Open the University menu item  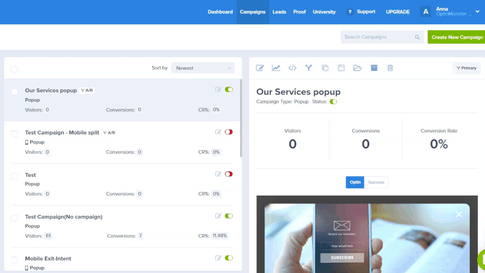coord(324,12)
